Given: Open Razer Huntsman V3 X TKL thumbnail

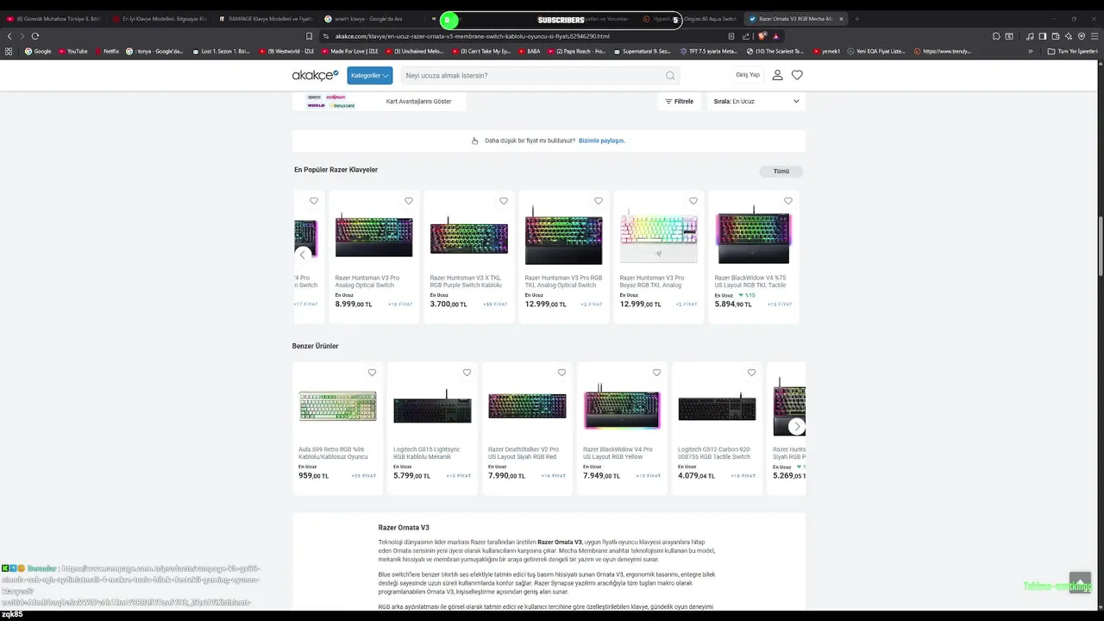Looking at the screenshot, I should pyautogui.click(x=468, y=237).
